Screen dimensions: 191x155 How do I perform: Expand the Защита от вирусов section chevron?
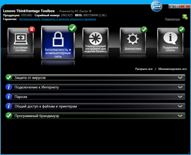point(180,78)
